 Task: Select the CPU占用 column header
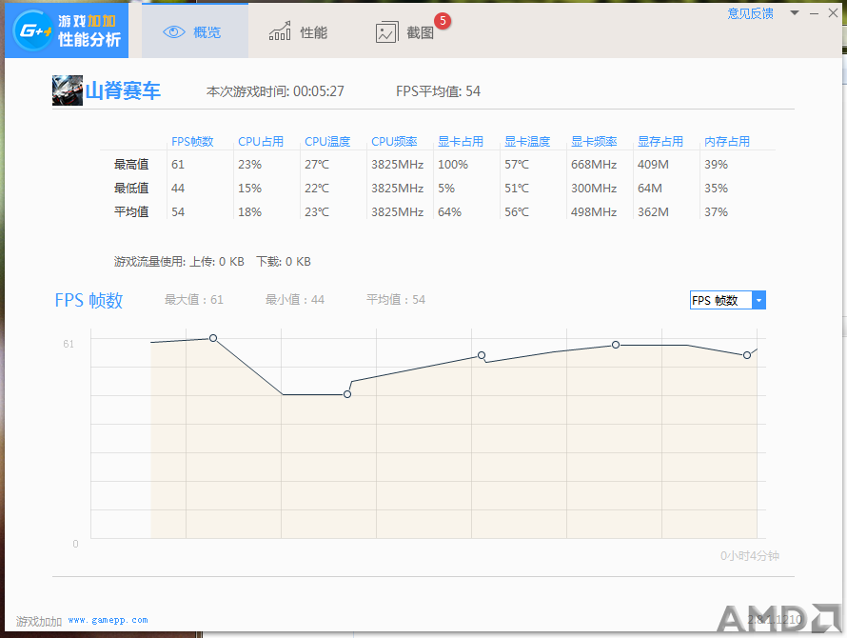tap(261, 142)
